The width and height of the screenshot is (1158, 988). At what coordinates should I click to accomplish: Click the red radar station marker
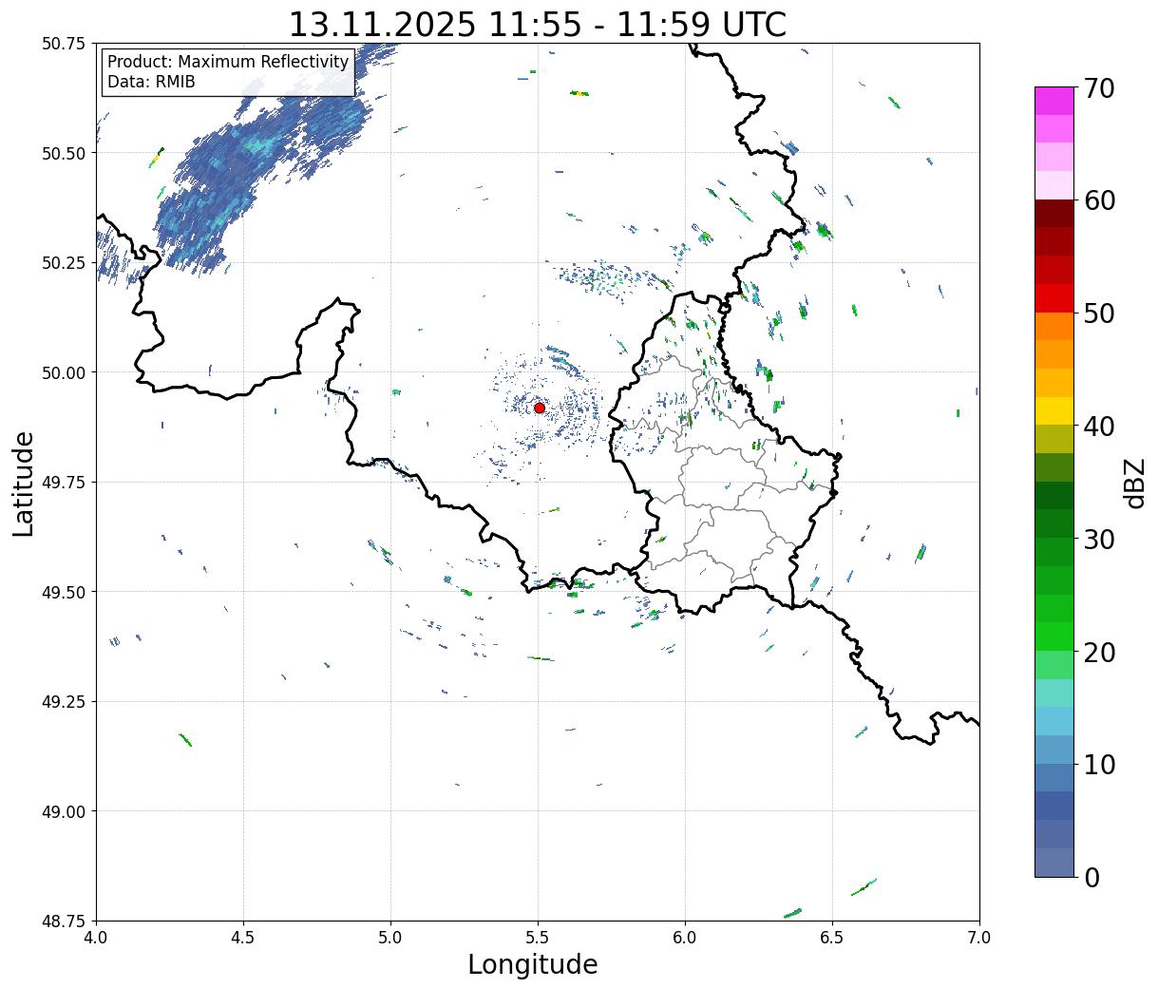tap(540, 408)
